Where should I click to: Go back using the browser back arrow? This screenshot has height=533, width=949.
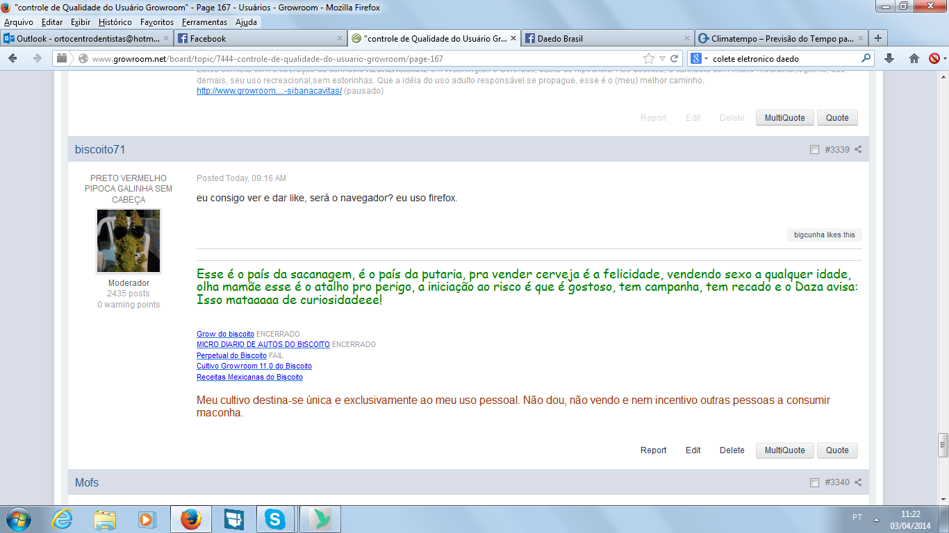(x=13, y=59)
